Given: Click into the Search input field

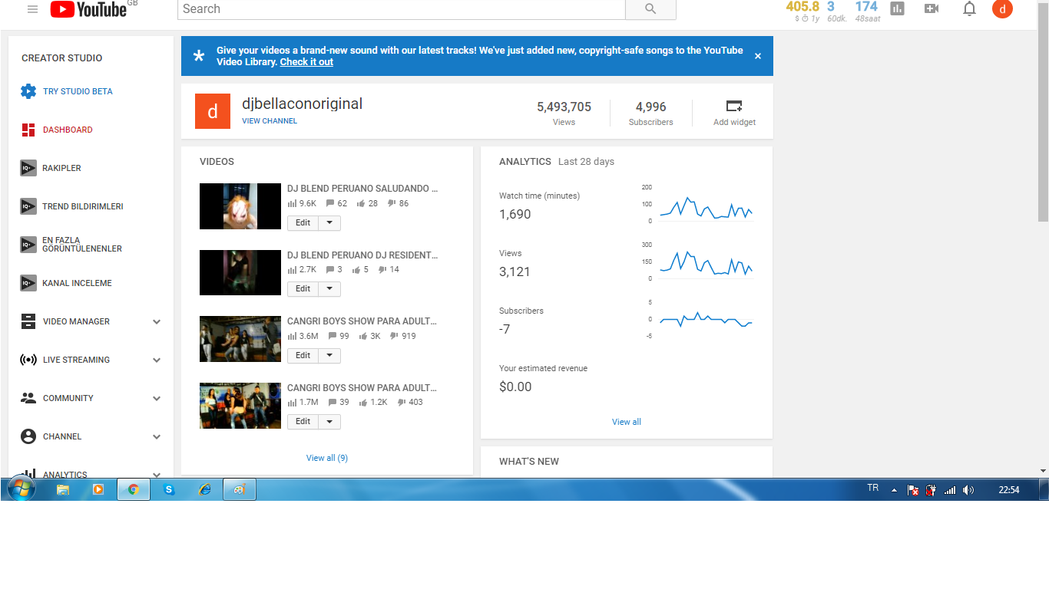Looking at the screenshot, I should click(402, 9).
